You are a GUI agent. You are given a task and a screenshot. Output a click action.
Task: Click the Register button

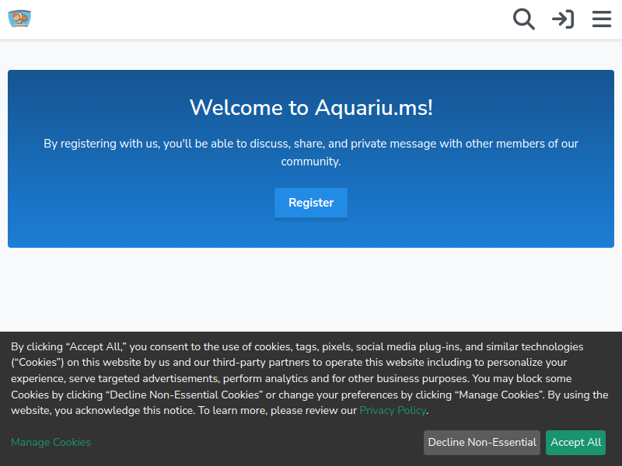311,203
